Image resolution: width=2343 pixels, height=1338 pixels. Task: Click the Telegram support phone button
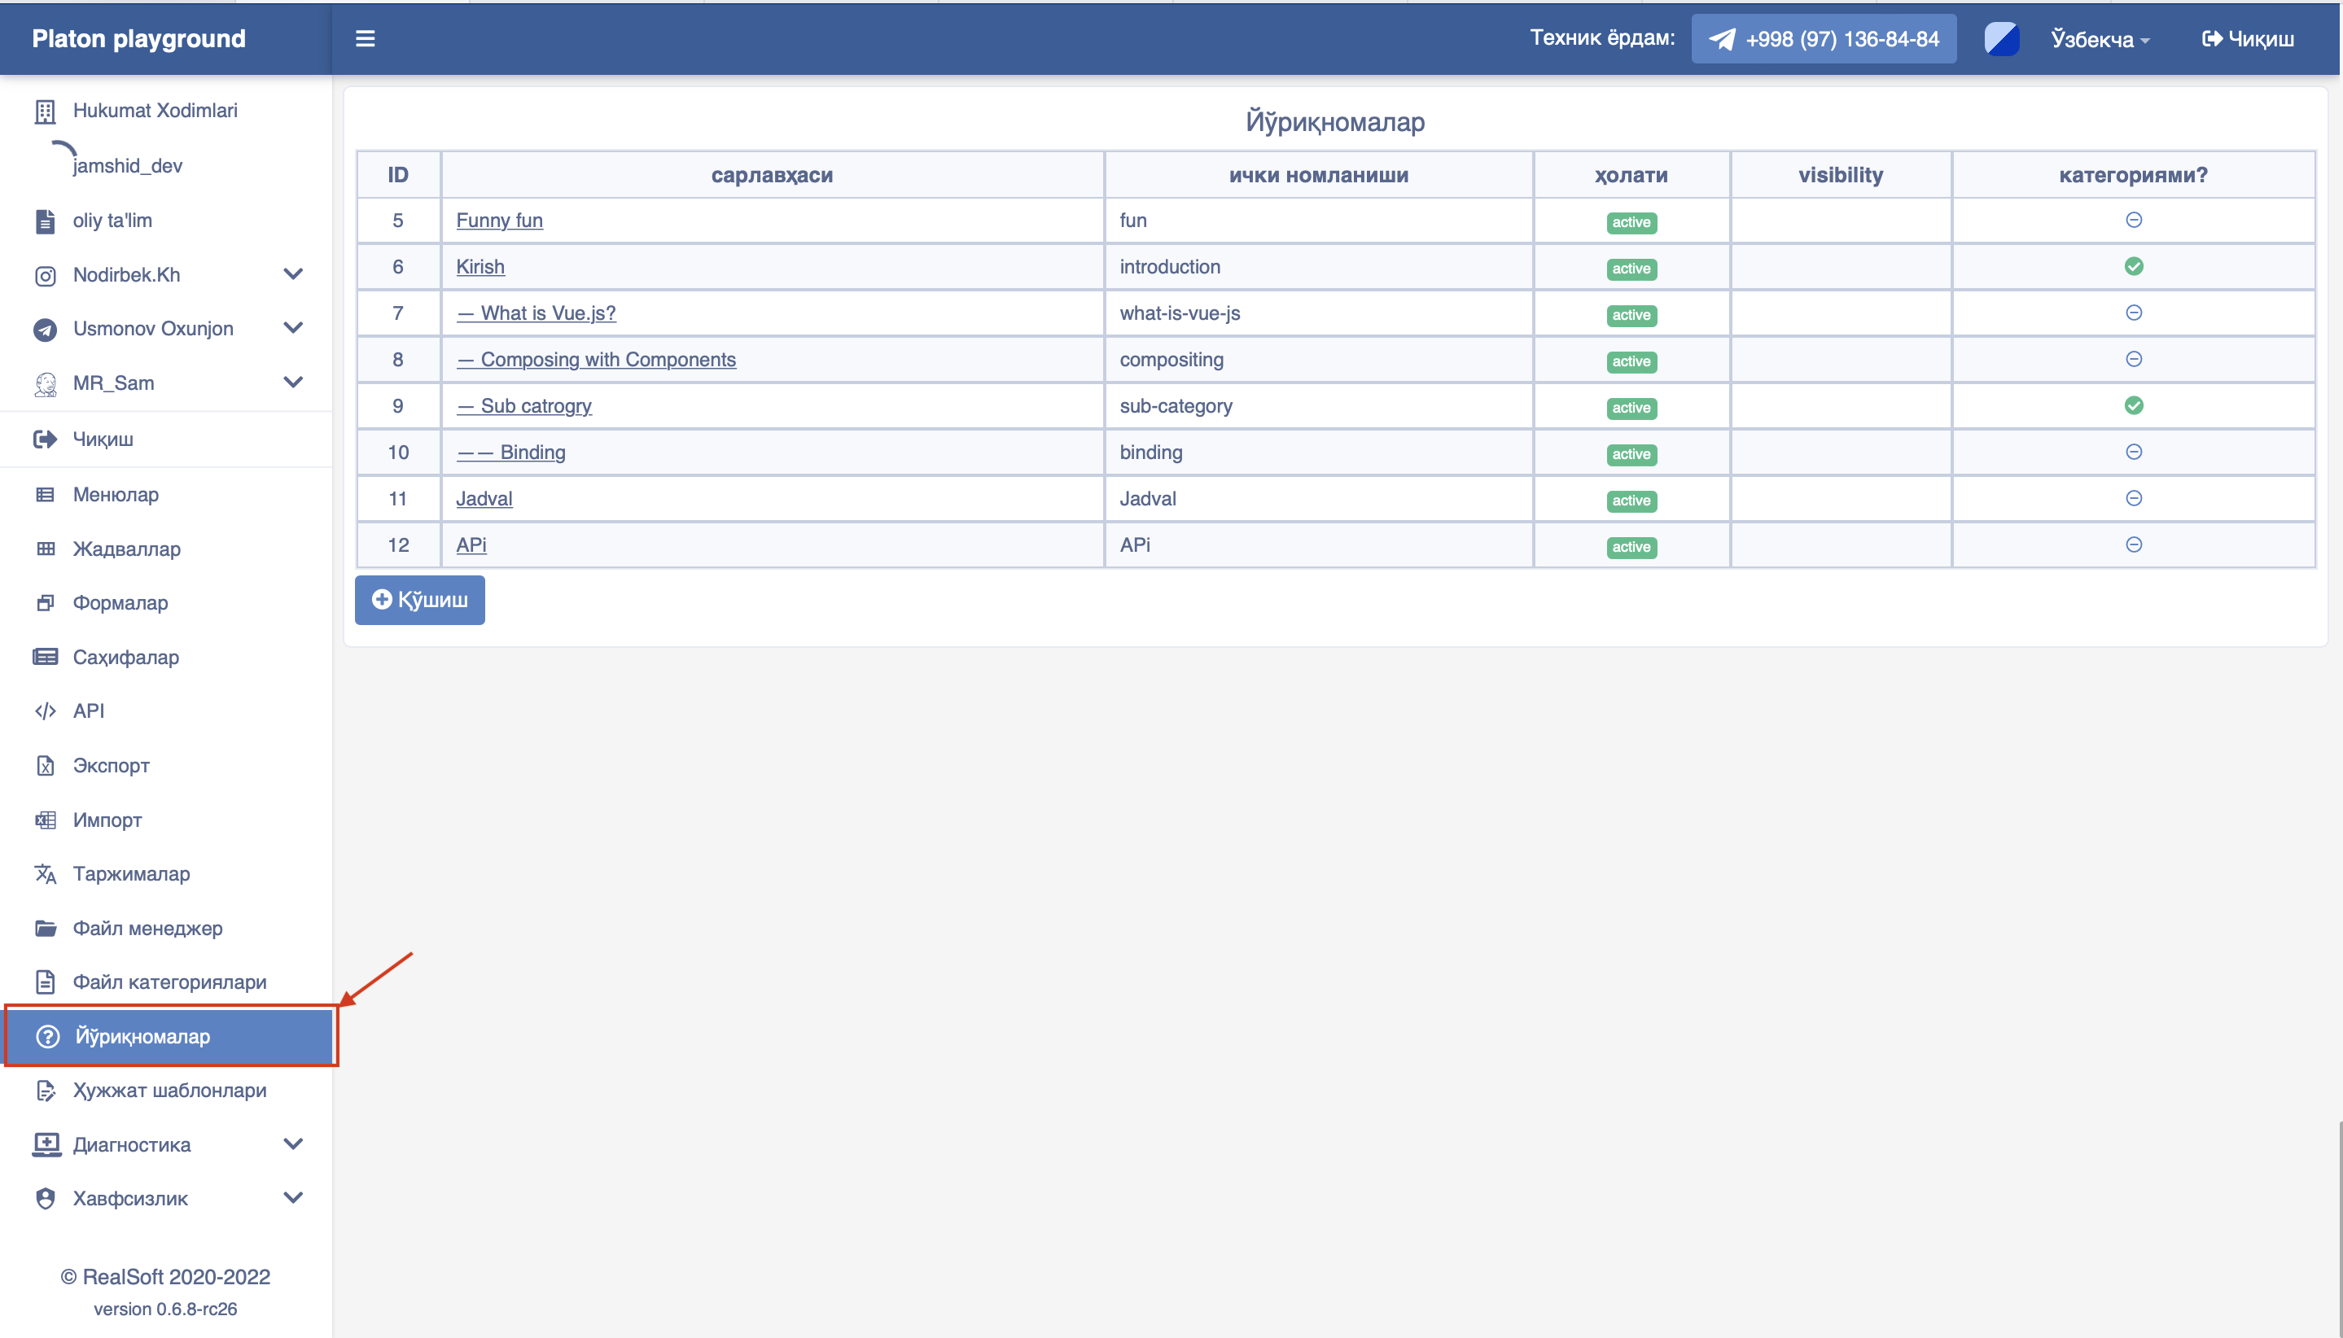[x=1823, y=38]
